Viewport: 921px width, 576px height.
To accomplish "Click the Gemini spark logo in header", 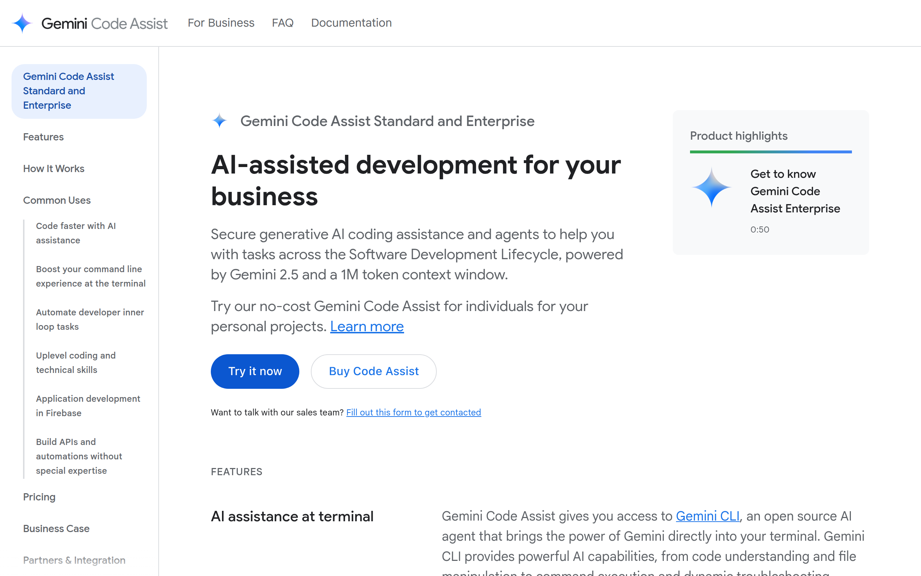I will (22, 23).
